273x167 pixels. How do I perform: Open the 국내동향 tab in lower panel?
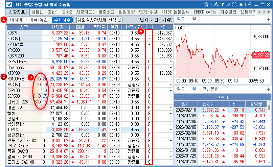[211, 89]
